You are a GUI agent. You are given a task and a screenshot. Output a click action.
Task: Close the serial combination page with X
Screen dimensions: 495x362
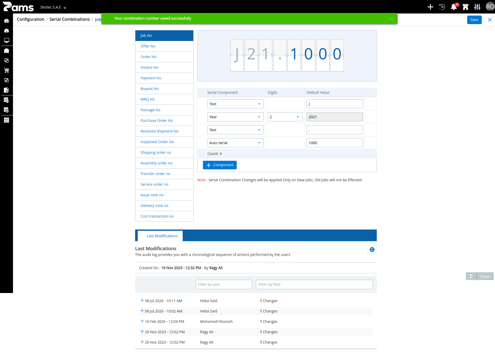tap(490, 20)
